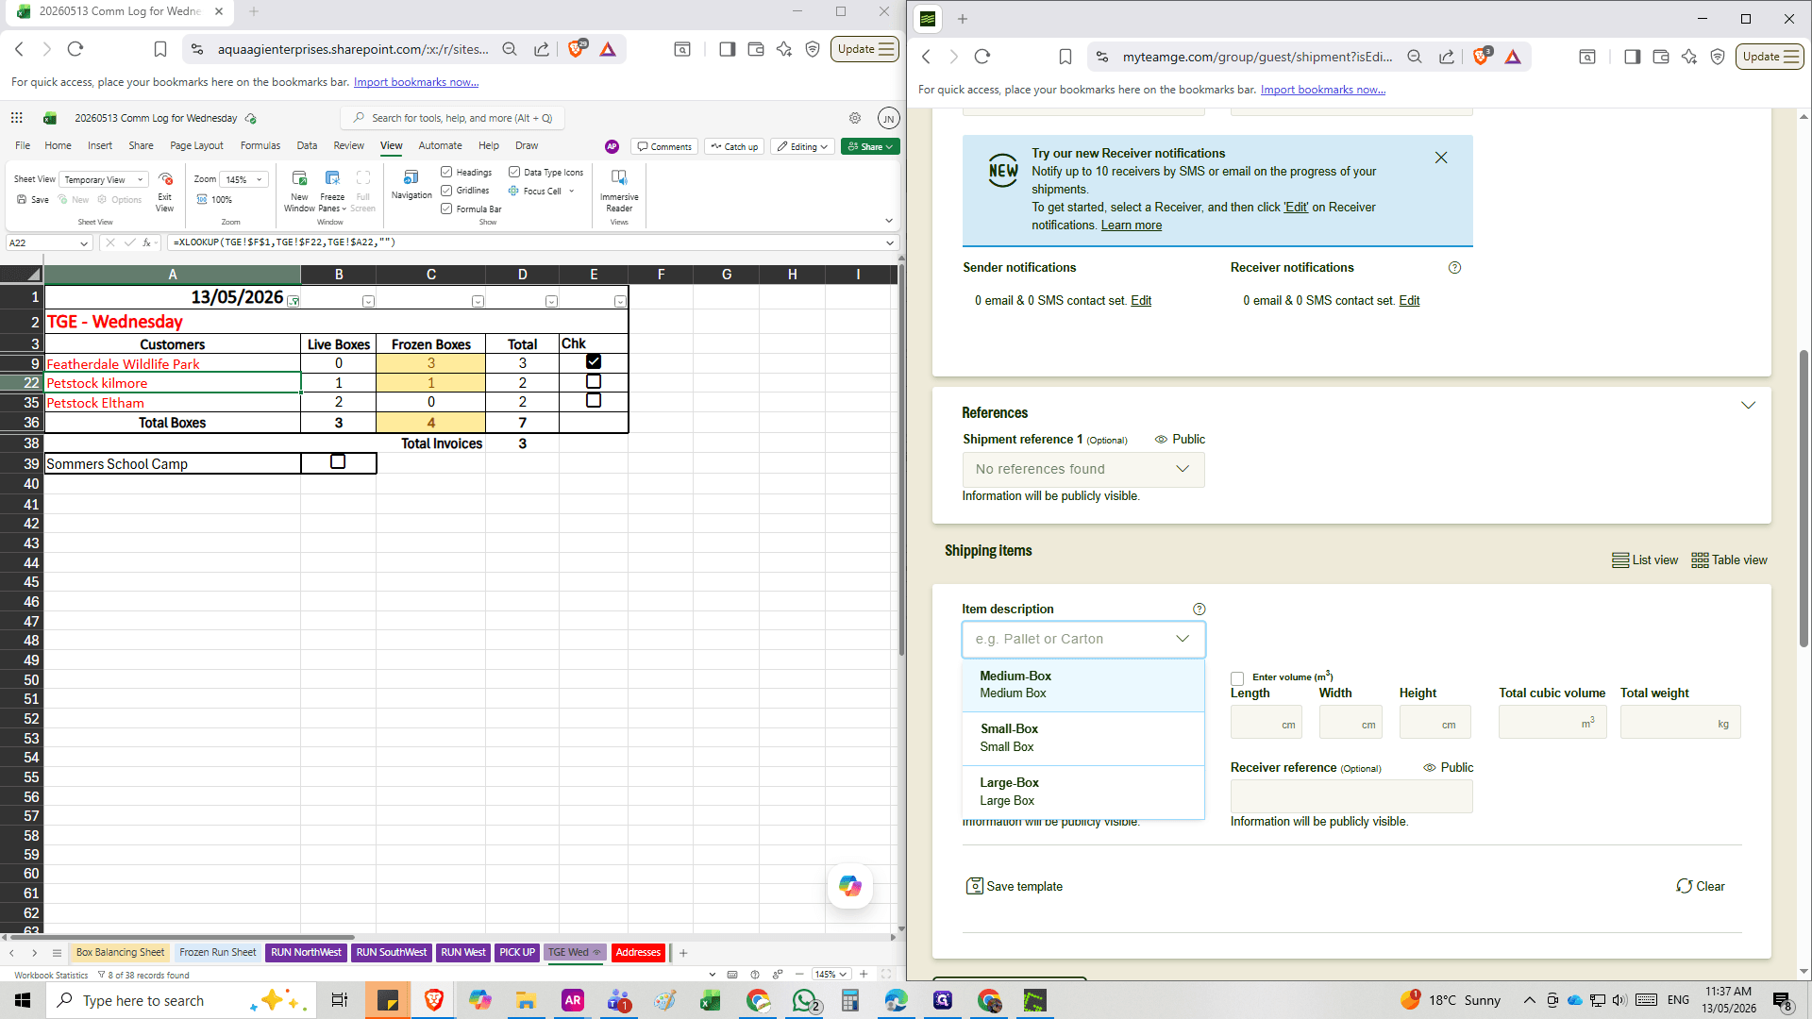This screenshot has height=1019, width=1812.
Task: Click Save template button
Action: [1015, 887]
